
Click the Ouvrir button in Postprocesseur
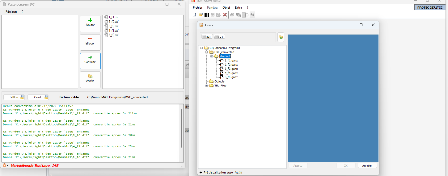point(38,97)
